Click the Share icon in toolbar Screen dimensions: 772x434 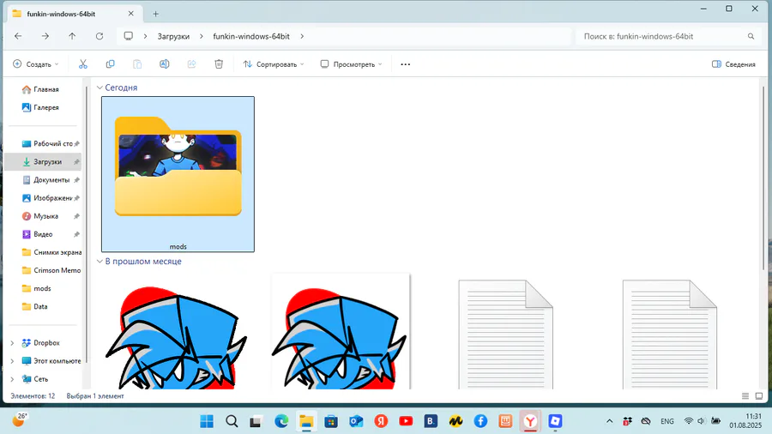click(191, 64)
